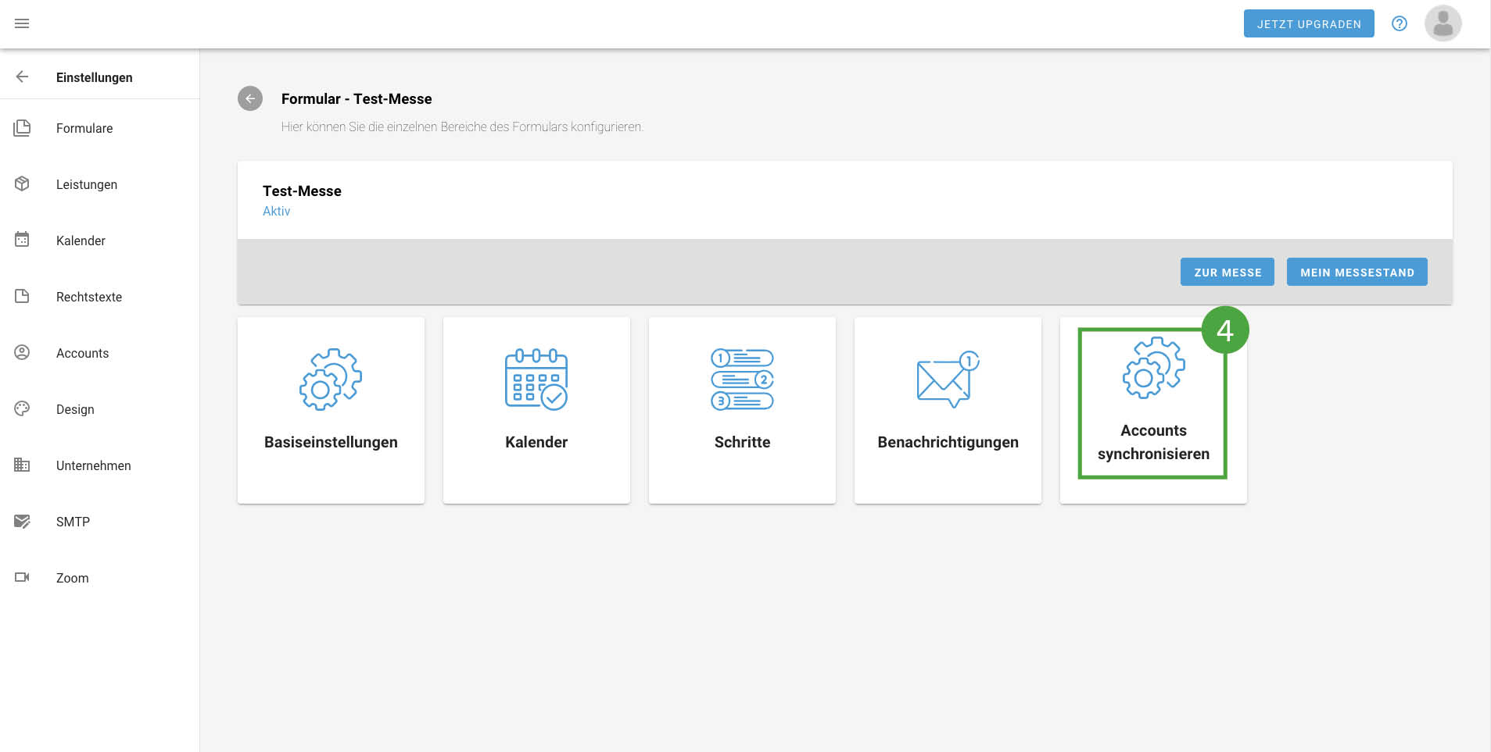Click the help question mark icon
1491x752 pixels.
[x=1400, y=23]
